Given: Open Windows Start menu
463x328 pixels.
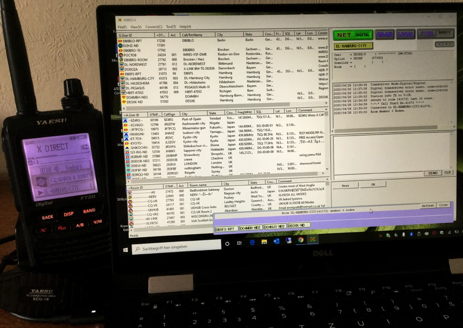Looking at the screenshot, I should [x=126, y=250].
